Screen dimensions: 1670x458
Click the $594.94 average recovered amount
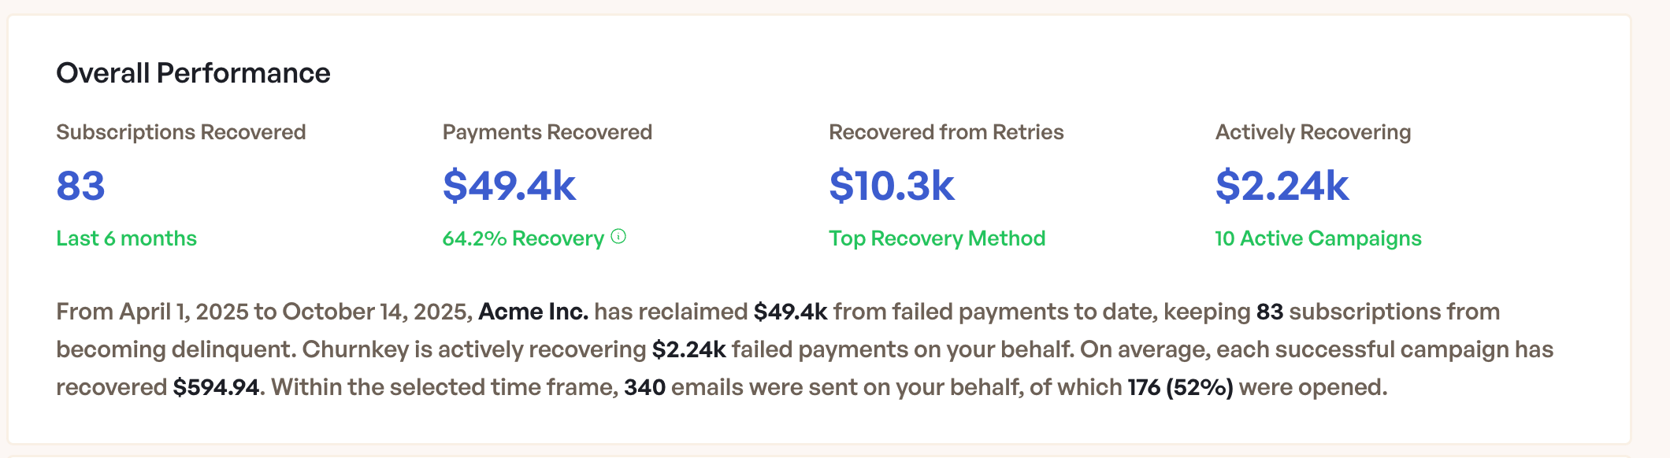pos(216,387)
